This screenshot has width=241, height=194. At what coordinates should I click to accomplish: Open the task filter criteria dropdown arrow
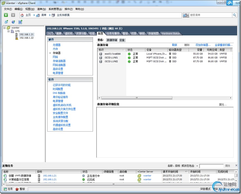tap(197, 166)
